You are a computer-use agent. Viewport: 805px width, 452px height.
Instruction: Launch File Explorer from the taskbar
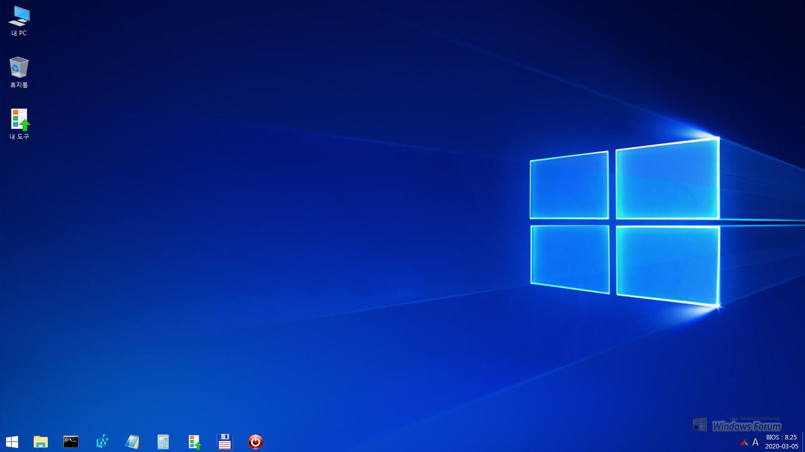(x=40, y=442)
